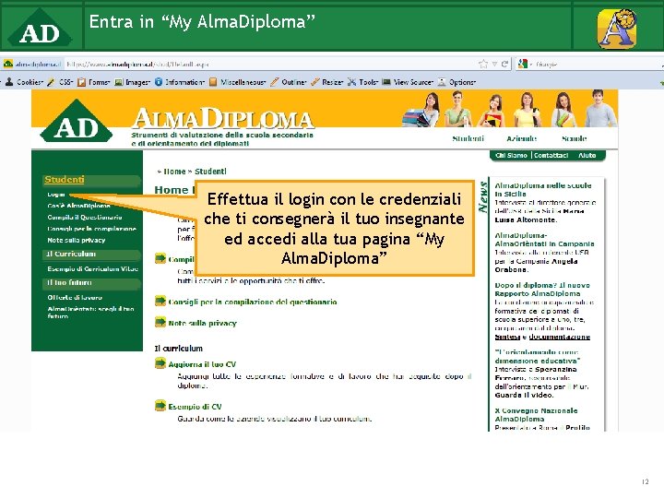Screen dimensions: 664x498
Task: Open news AlmaDiploma nelle scuole in Sicilia
Action: [x=543, y=190]
